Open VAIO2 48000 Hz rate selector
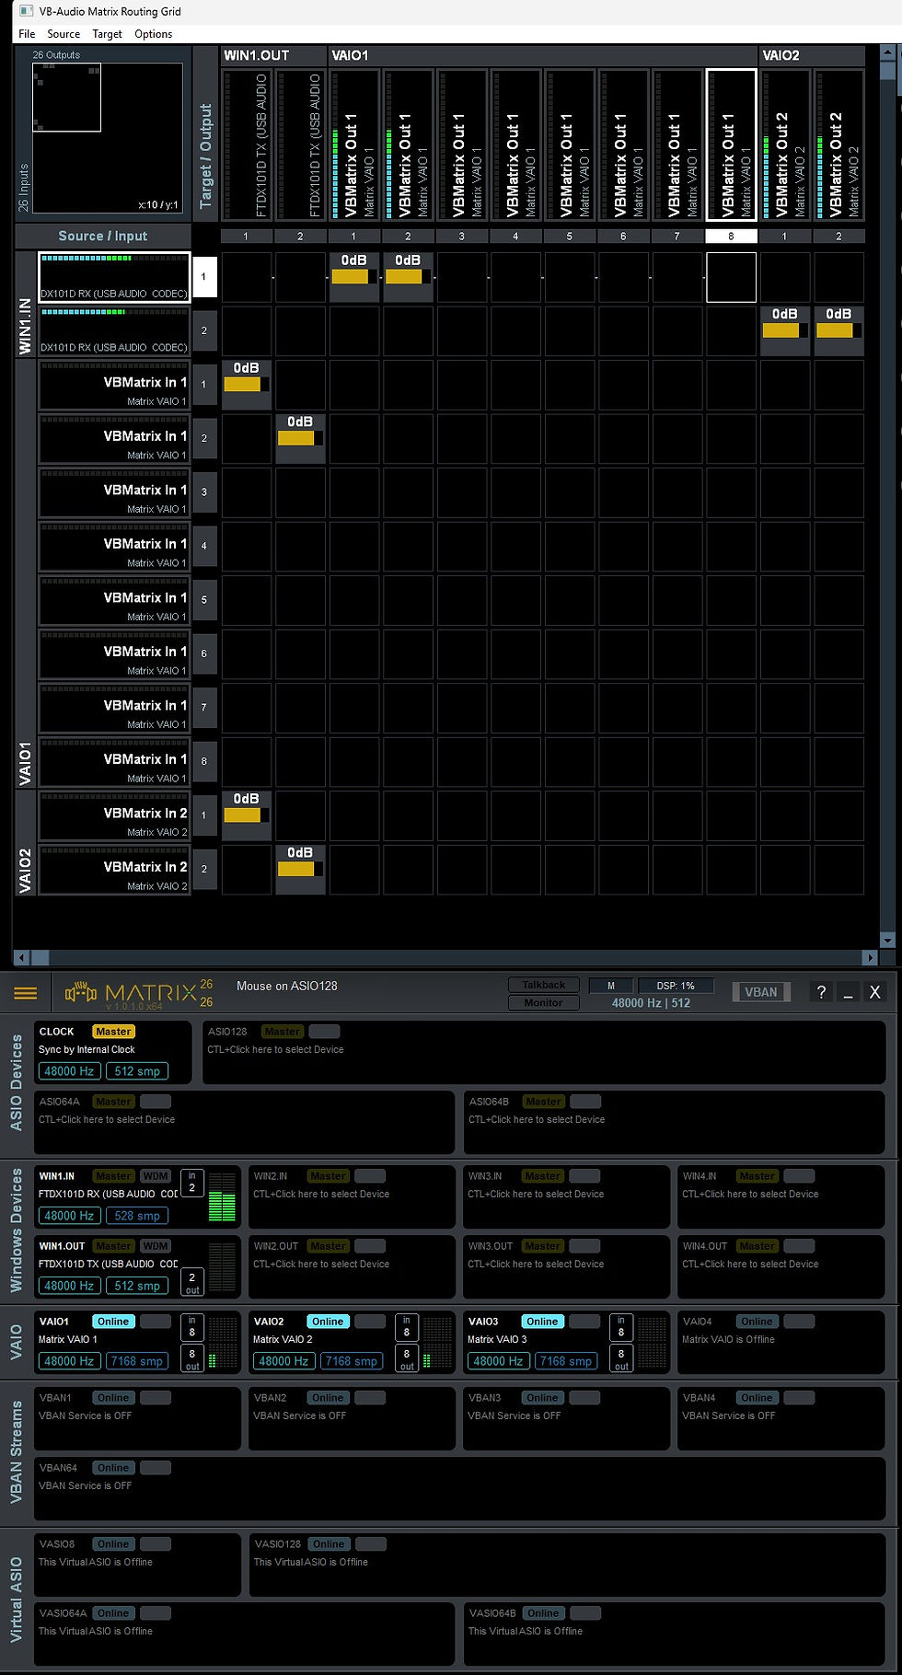 [283, 1361]
